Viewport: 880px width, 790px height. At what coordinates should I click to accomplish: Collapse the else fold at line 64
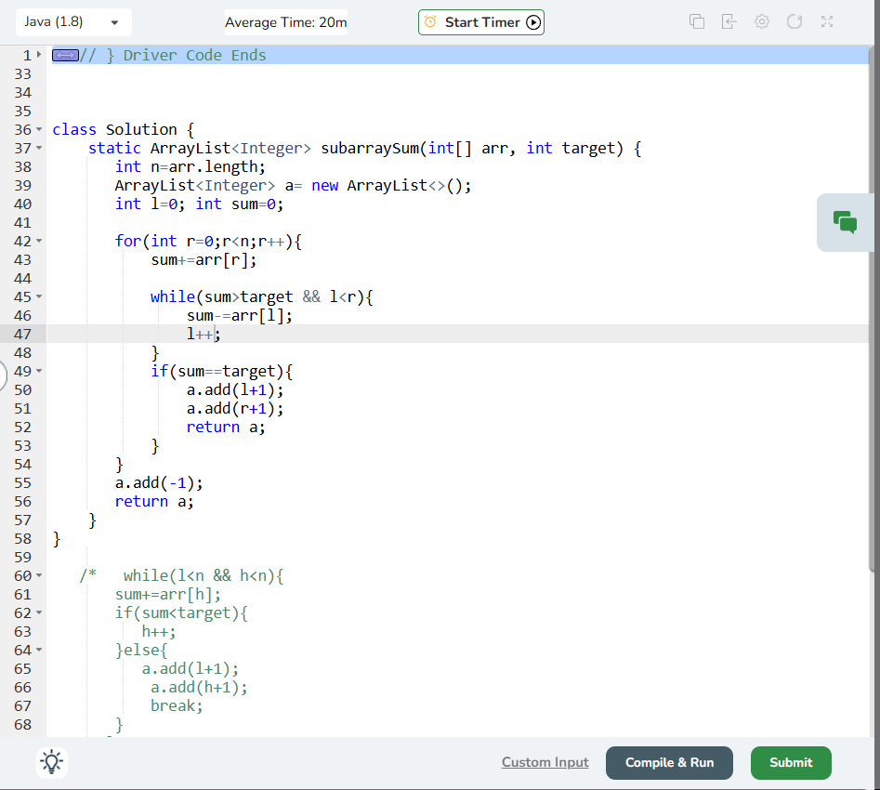39,651
